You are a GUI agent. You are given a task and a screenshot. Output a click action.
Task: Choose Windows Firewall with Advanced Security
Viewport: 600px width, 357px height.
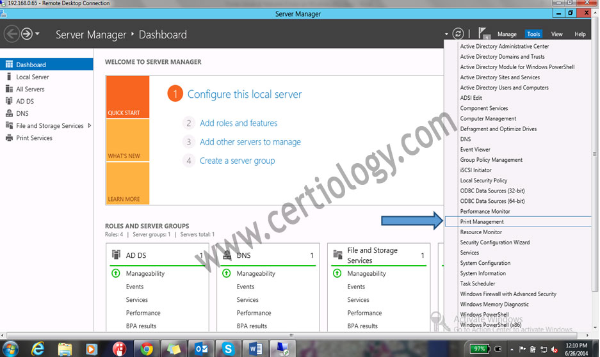pyautogui.click(x=508, y=294)
